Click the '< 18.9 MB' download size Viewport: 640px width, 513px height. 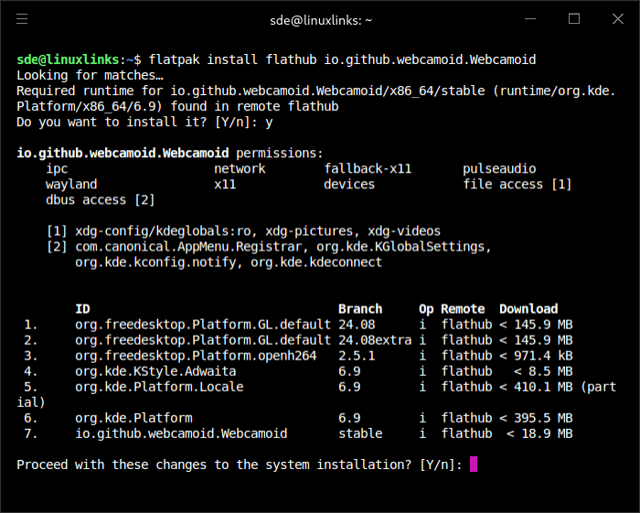pyautogui.click(x=539, y=433)
